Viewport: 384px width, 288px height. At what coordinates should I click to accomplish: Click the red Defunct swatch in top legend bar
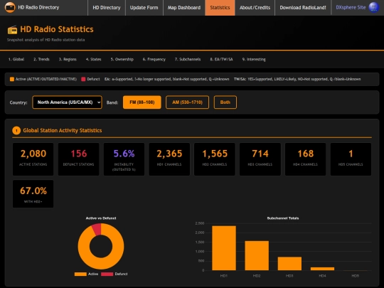click(83, 79)
